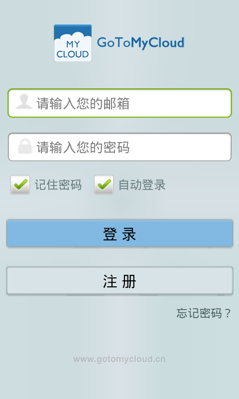
Task: Tap the 注册 register button
Action: (x=119, y=281)
